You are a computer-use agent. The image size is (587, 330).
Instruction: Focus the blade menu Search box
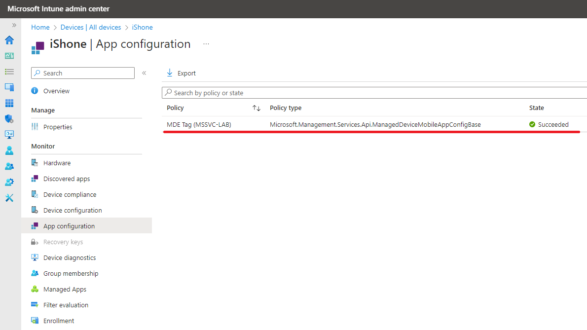pos(83,73)
